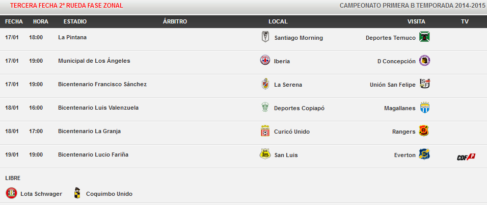
Task: Click the San Luis club crest
Action: pyautogui.click(x=264, y=154)
